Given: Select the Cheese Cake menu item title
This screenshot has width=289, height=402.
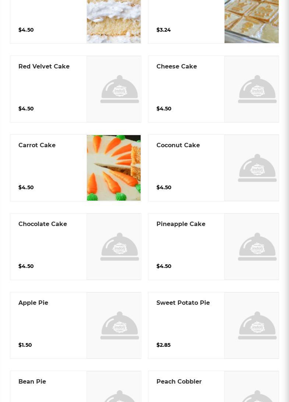Looking at the screenshot, I should 176,66.
